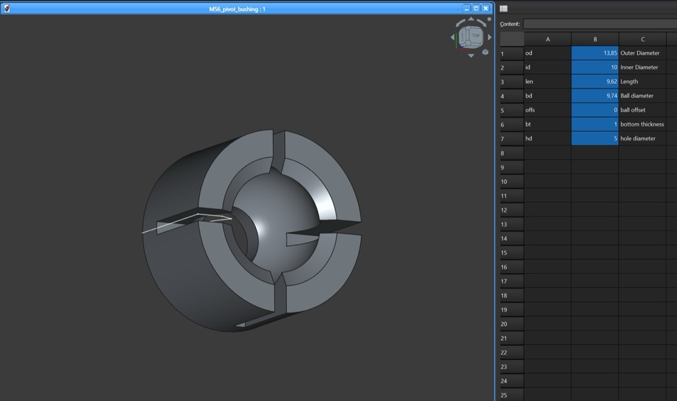677x401 pixels.
Task: Select 'ball offset' description cell
Action: 642,110
